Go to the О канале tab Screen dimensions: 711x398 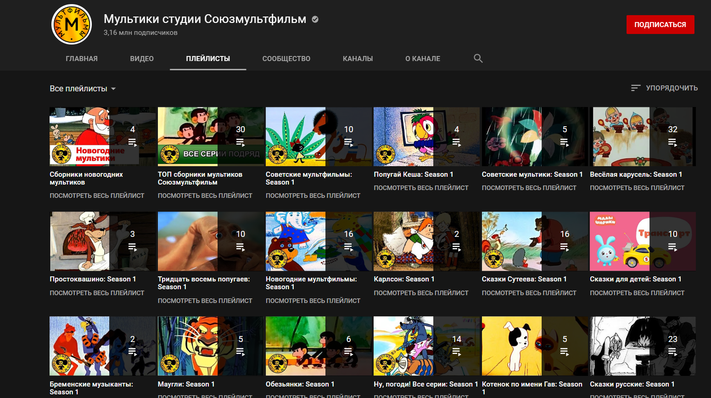pos(422,59)
